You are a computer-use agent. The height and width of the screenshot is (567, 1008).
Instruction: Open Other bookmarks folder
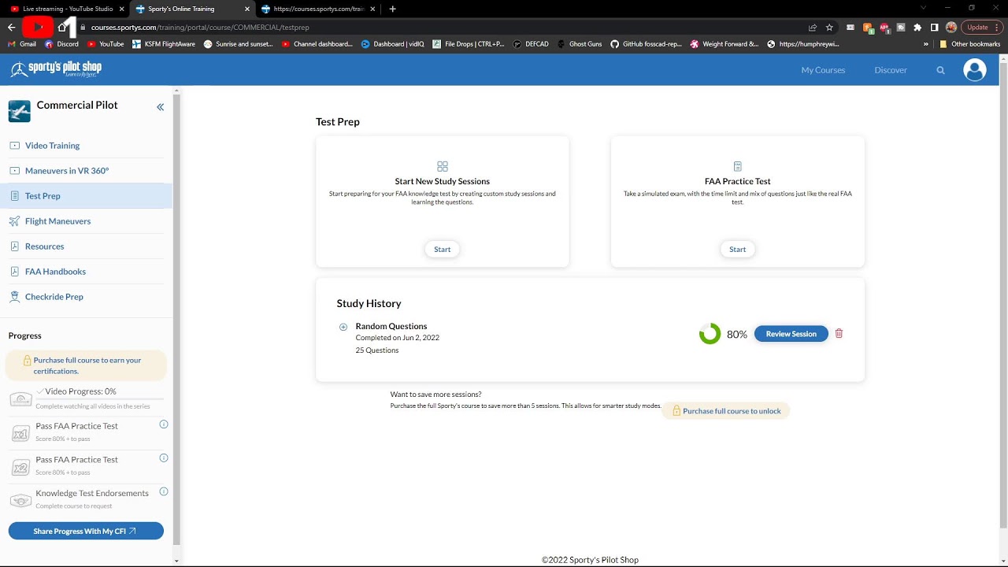(x=969, y=44)
